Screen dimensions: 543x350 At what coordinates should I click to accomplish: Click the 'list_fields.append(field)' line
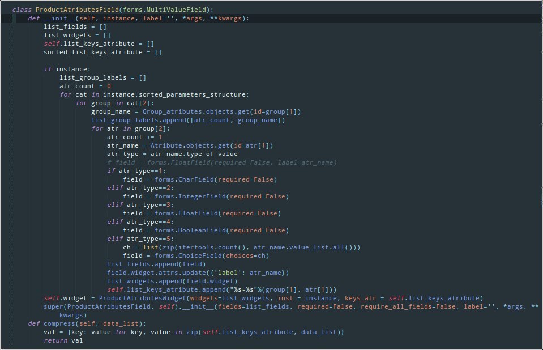[156, 264]
